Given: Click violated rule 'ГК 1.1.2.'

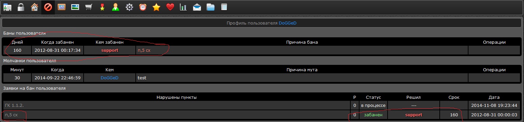Looking at the screenshot, I should tap(14, 106).
